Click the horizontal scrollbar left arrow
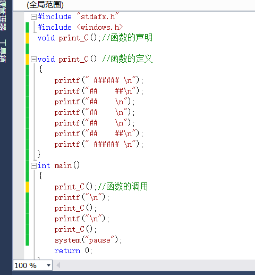Image resolution: width=255 pixels, height=275 pixels. pos(58,265)
